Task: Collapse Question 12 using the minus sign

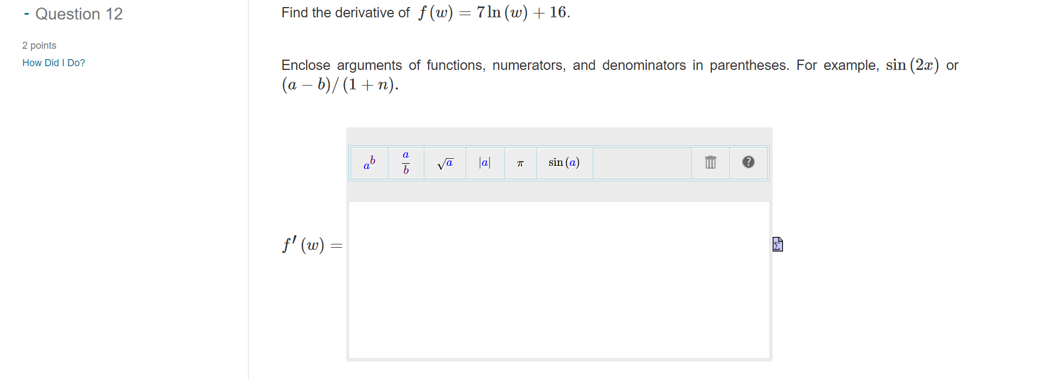Action: tap(26, 14)
